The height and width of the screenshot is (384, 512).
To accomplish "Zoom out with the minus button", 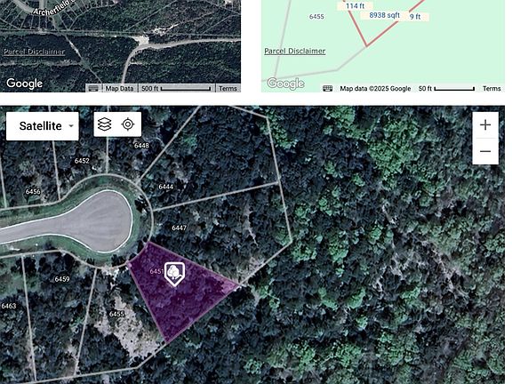I will [x=485, y=151].
